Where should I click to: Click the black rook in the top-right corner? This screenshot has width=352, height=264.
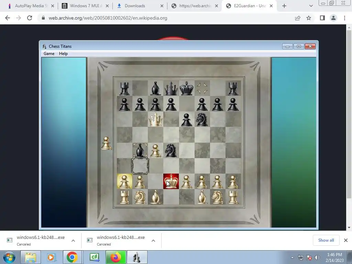(233, 88)
